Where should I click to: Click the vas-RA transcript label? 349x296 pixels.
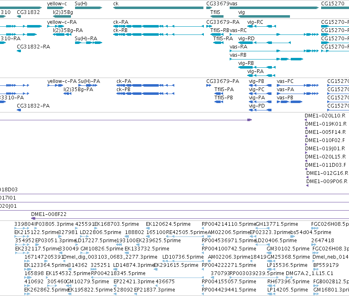click(238, 46)
